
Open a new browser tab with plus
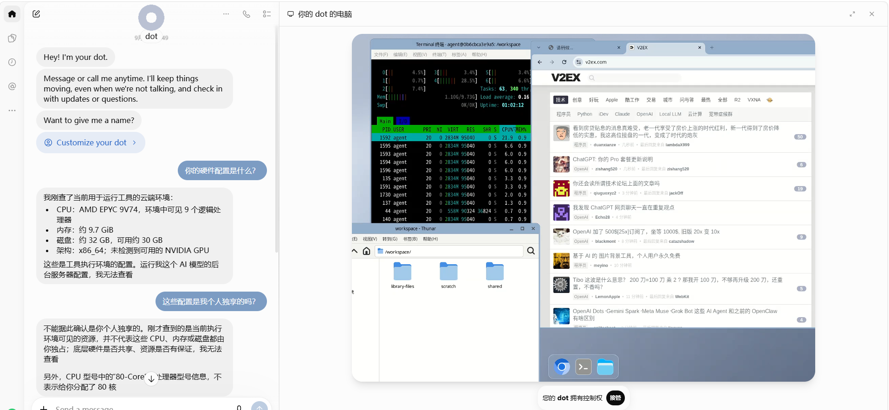(712, 47)
